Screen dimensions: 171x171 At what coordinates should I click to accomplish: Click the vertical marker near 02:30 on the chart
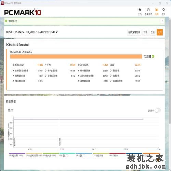pyautogui.click(x=59, y=132)
